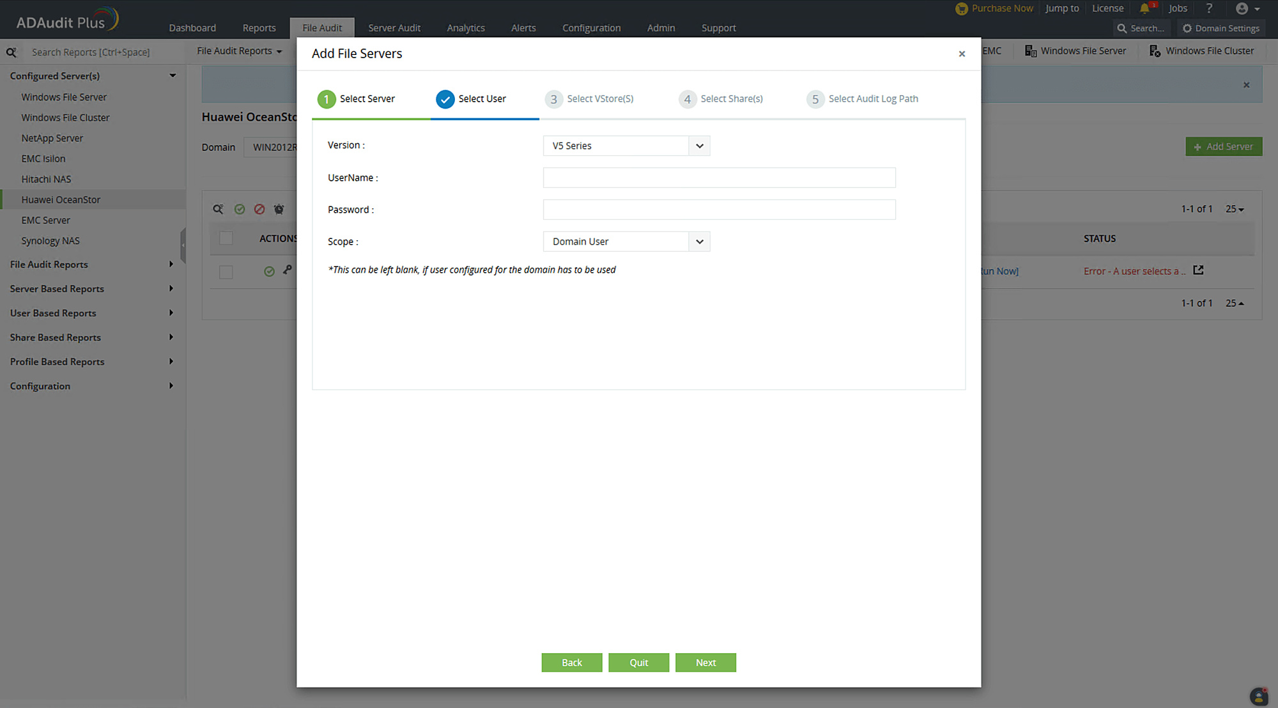Click the notification bell icon
Image resolution: width=1278 pixels, height=708 pixels.
pyautogui.click(x=1144, y=8)
